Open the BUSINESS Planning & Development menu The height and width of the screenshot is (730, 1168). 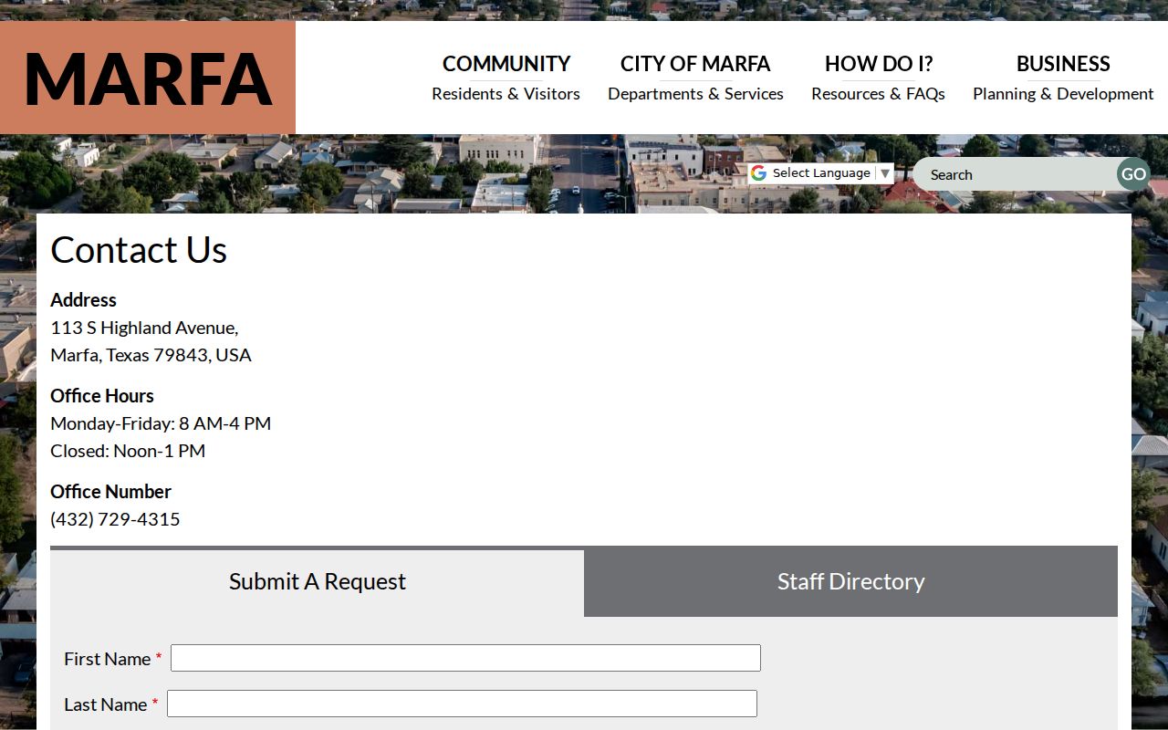(x=1063, y=78)
